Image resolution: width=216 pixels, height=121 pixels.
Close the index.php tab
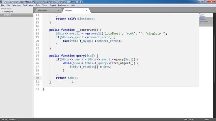pyautogui.click(x=59, y=10)
